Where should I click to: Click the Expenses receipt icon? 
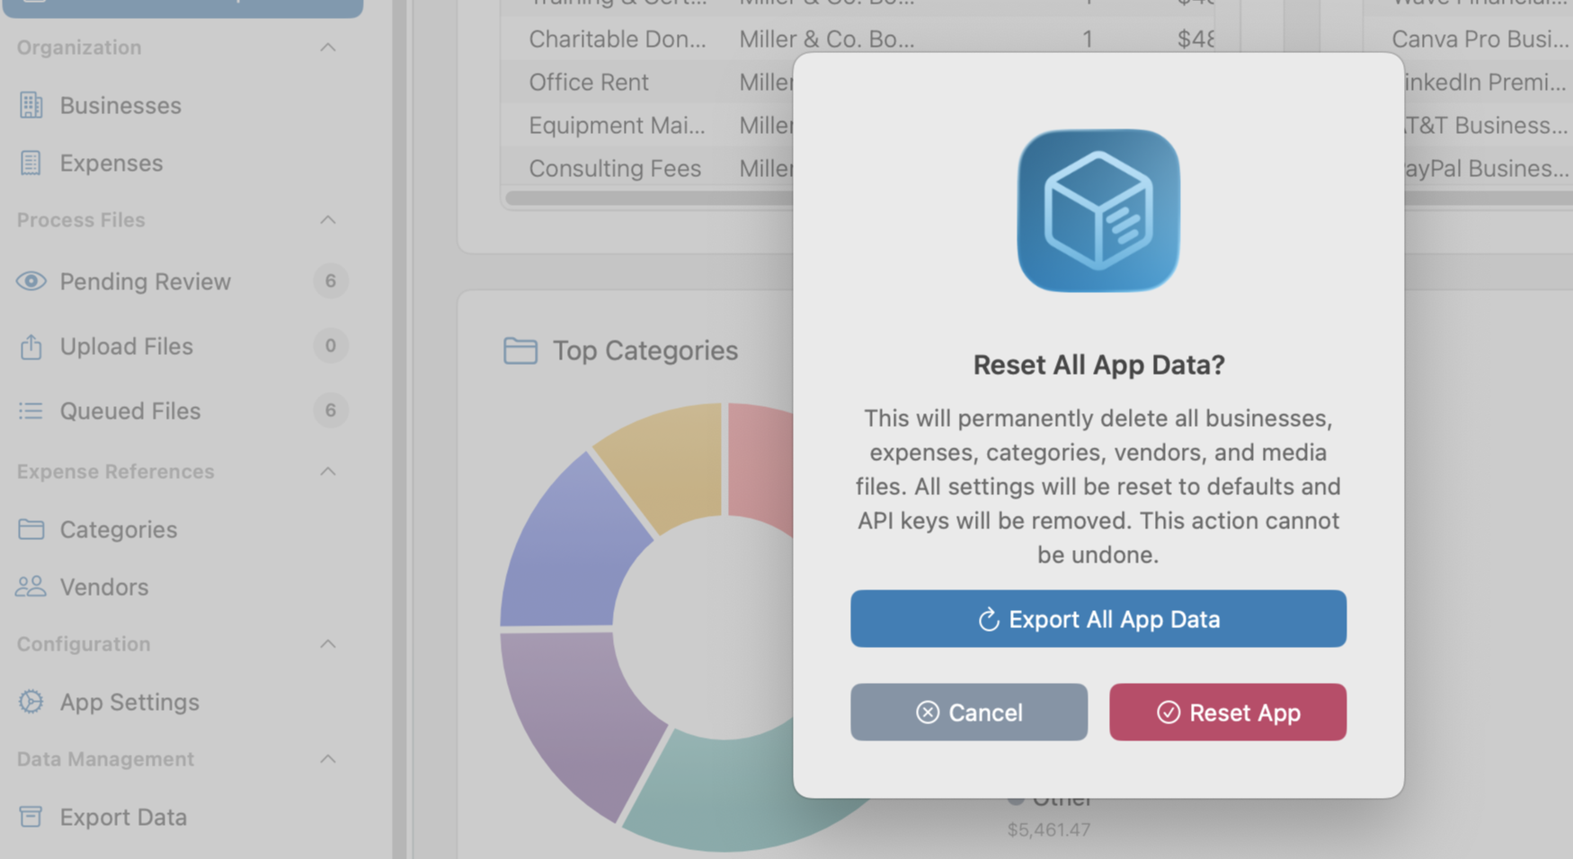pyautogui.click(x=31, y=163)
